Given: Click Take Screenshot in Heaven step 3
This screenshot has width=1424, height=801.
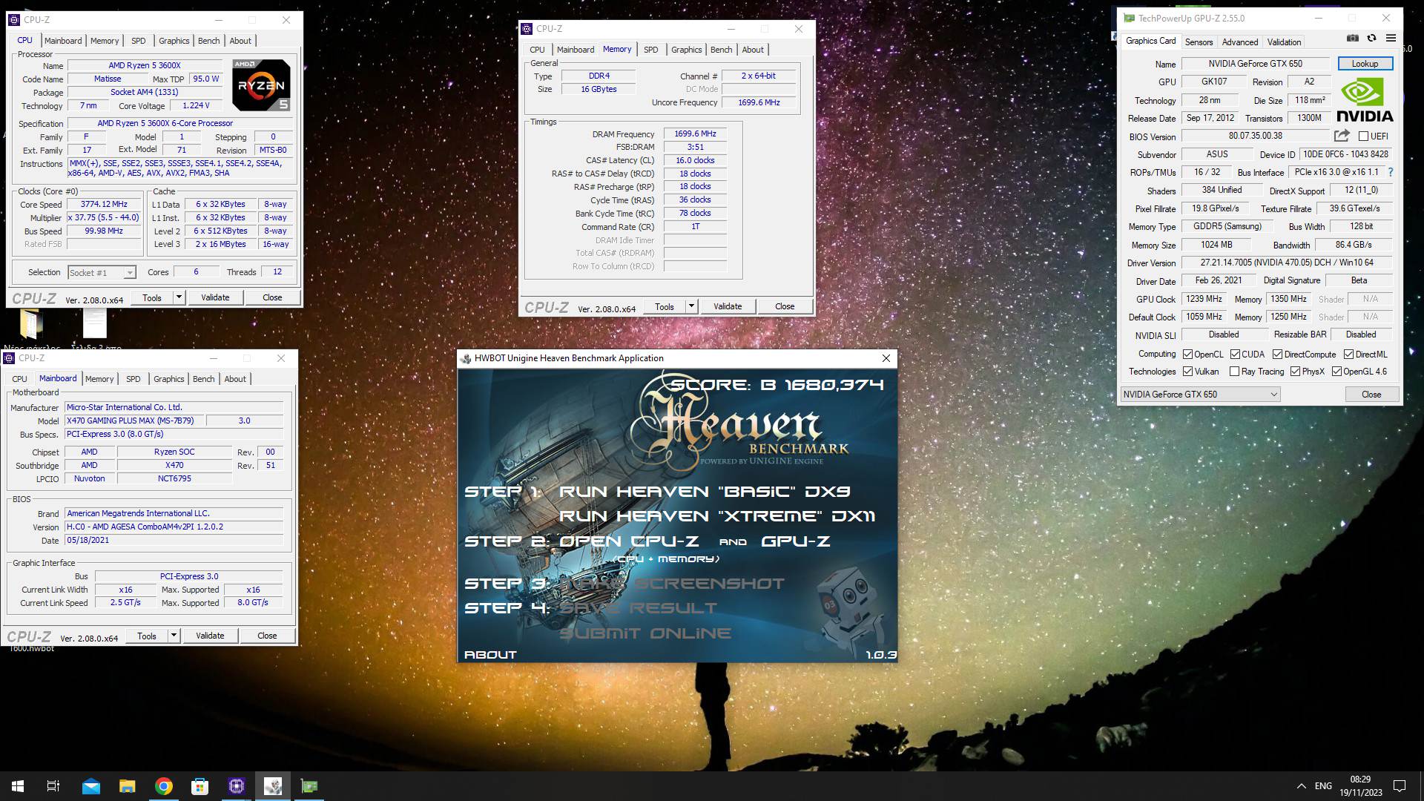Looking at the screenshot, I should pos(671,584).
